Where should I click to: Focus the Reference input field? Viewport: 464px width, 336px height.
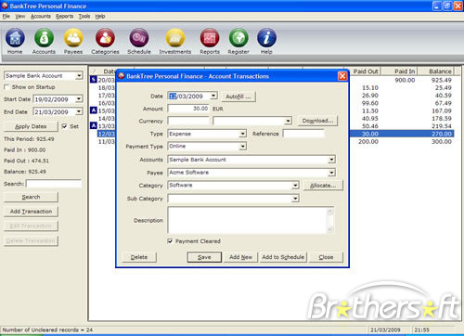(x=303, y=134)
